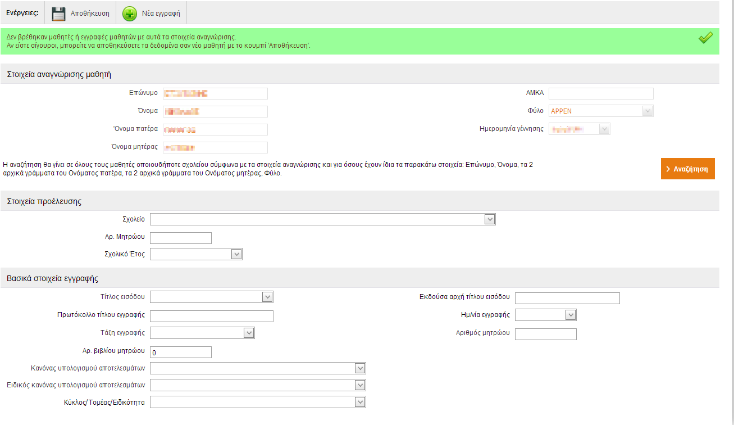Focus the Όνομα πατέρα field
The width and height of the screenshot is (734, 425).
[x=215, y=130]
